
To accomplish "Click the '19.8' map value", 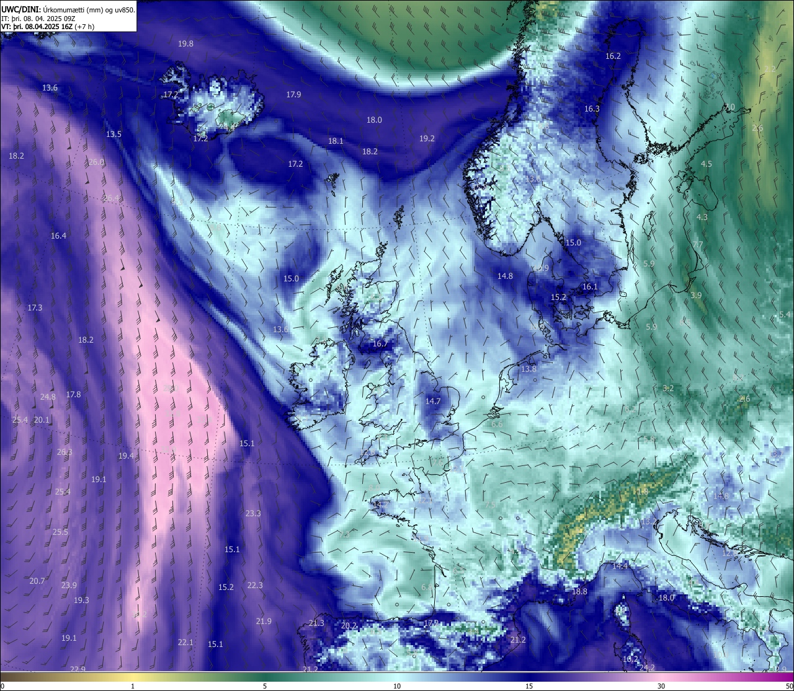I will coord(185,43).
